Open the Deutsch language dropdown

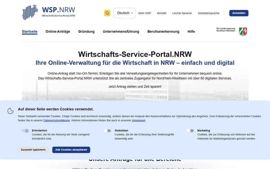(124, 13)
